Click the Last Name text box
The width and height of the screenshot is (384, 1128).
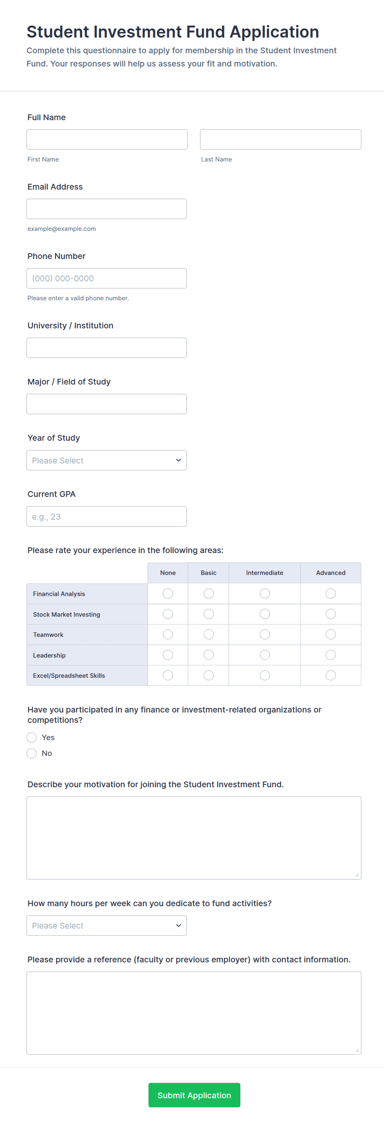tap(280, 139)
